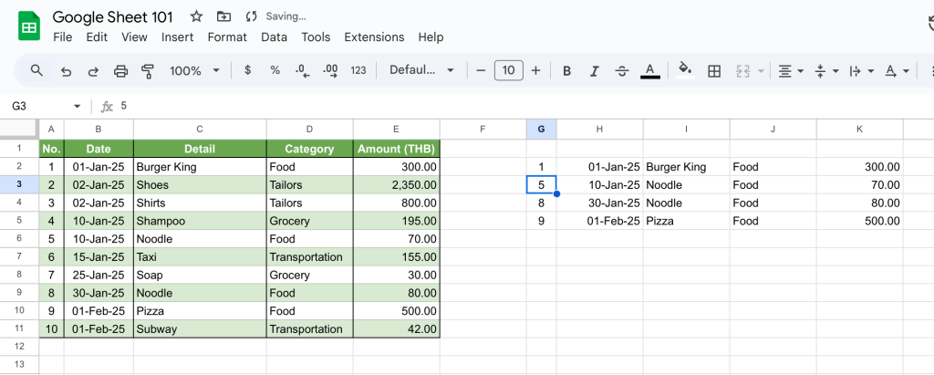
Task: Toggle strikethrough formatting
Action: coord(622,70)
